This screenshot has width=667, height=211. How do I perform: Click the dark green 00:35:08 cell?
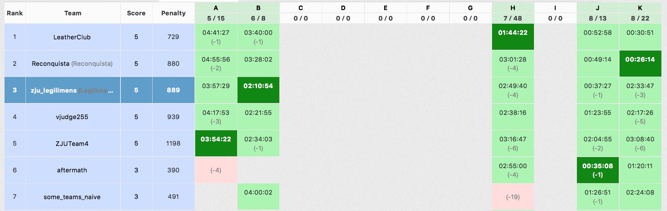598,170
